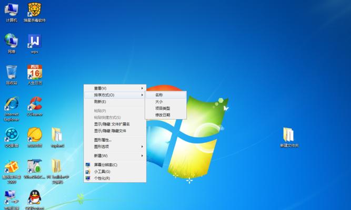Click 显示/隐藏 文件扩展名 menu entry

(115, 124)
